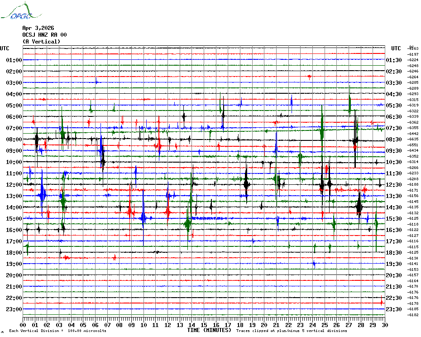Screen dimensions: 421x337
Task: Click the (A Vertical) channel label
Action: point(41,42)
